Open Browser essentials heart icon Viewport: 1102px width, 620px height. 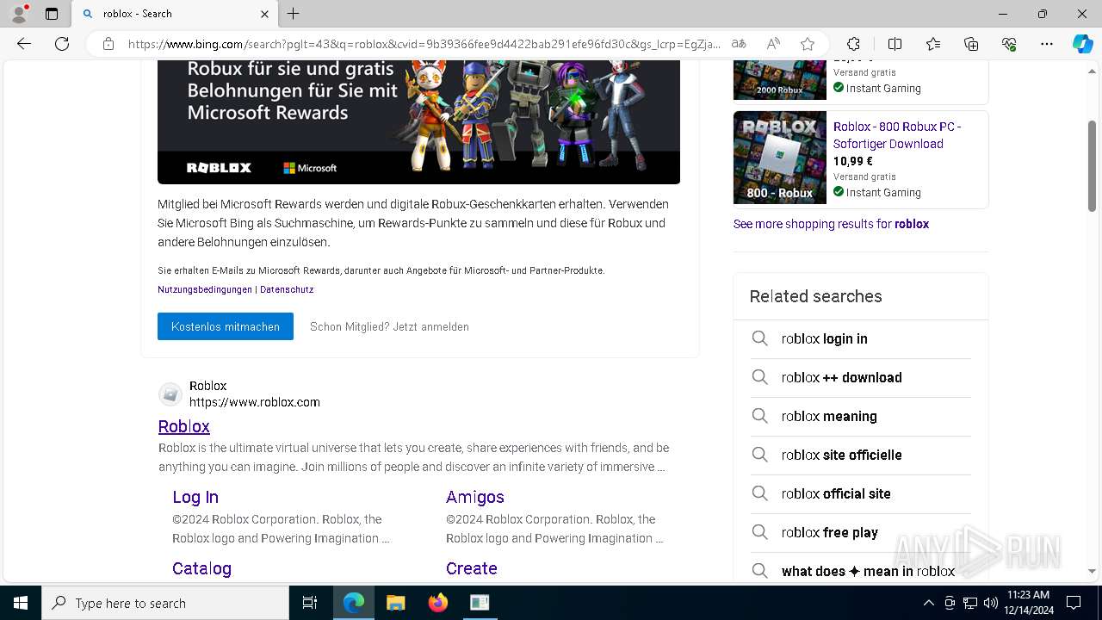pos(1009,44)
